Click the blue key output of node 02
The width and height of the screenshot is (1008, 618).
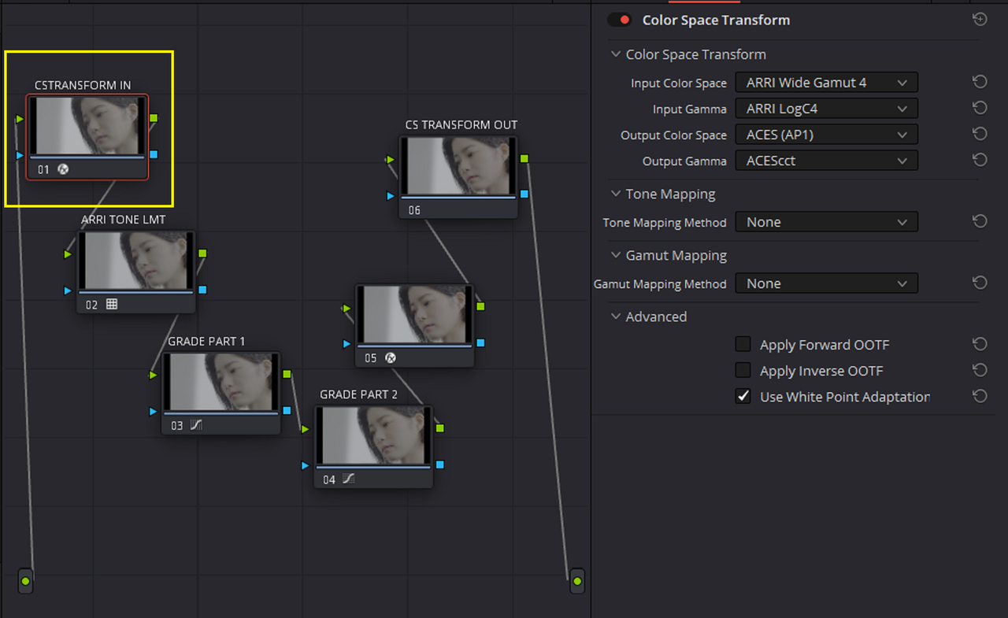click(202, 290)
